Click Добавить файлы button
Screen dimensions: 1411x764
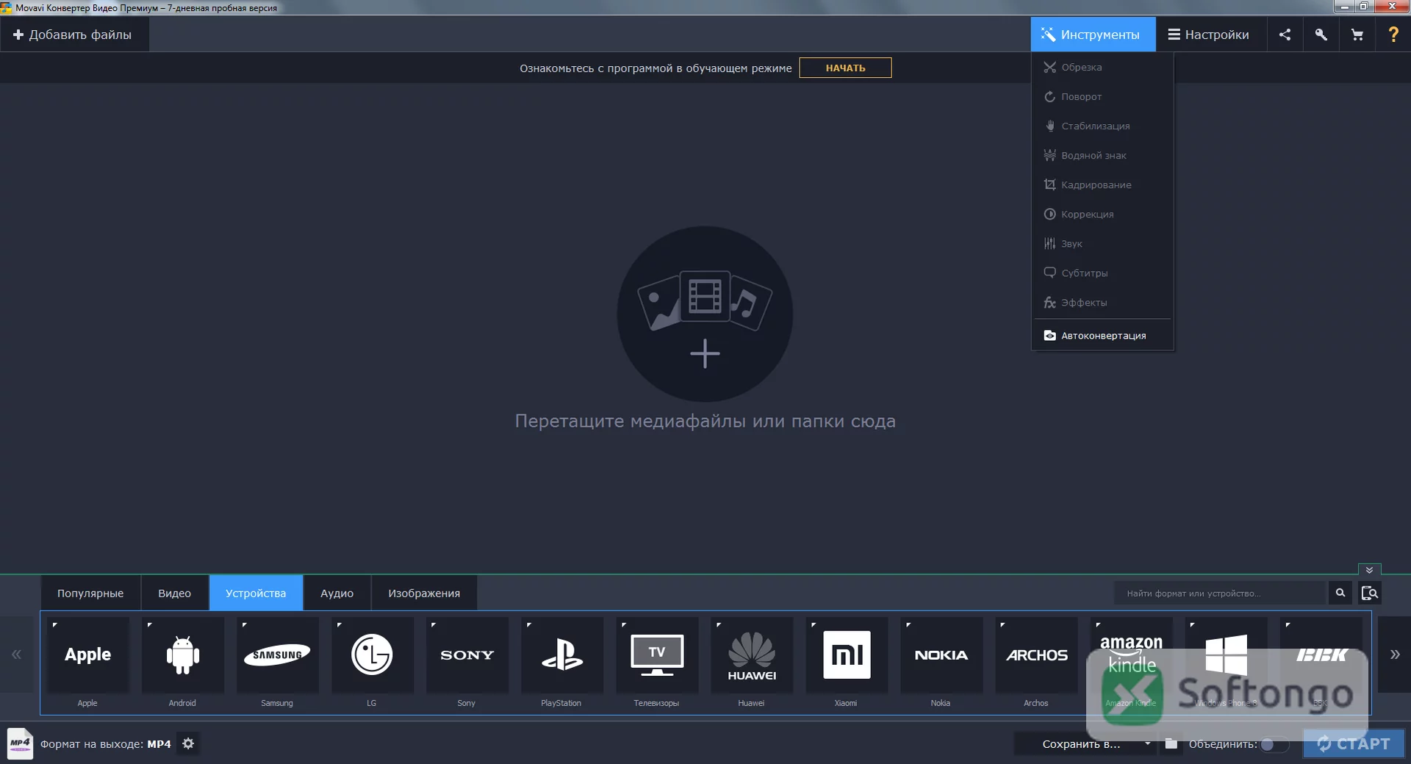[73, 35]
